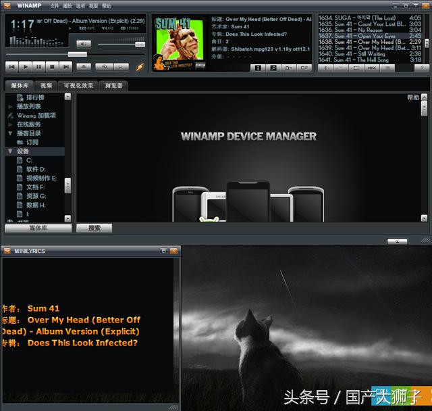
Task: Select the C: device
Action: tap(29, 160)
